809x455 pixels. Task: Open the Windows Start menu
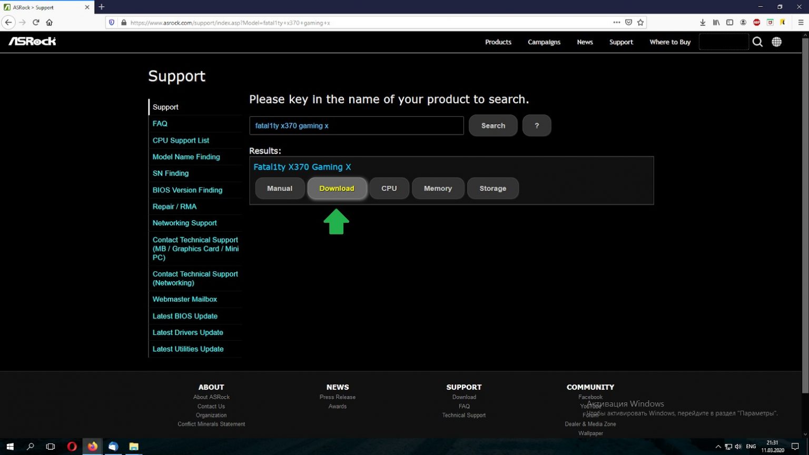[x=10, y=447]
